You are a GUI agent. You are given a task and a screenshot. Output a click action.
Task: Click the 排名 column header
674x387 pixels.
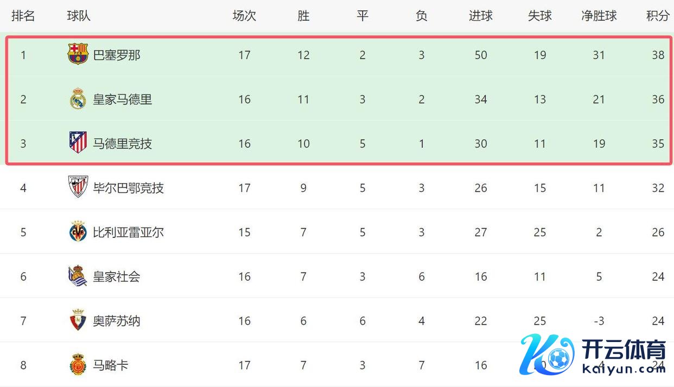23,16
